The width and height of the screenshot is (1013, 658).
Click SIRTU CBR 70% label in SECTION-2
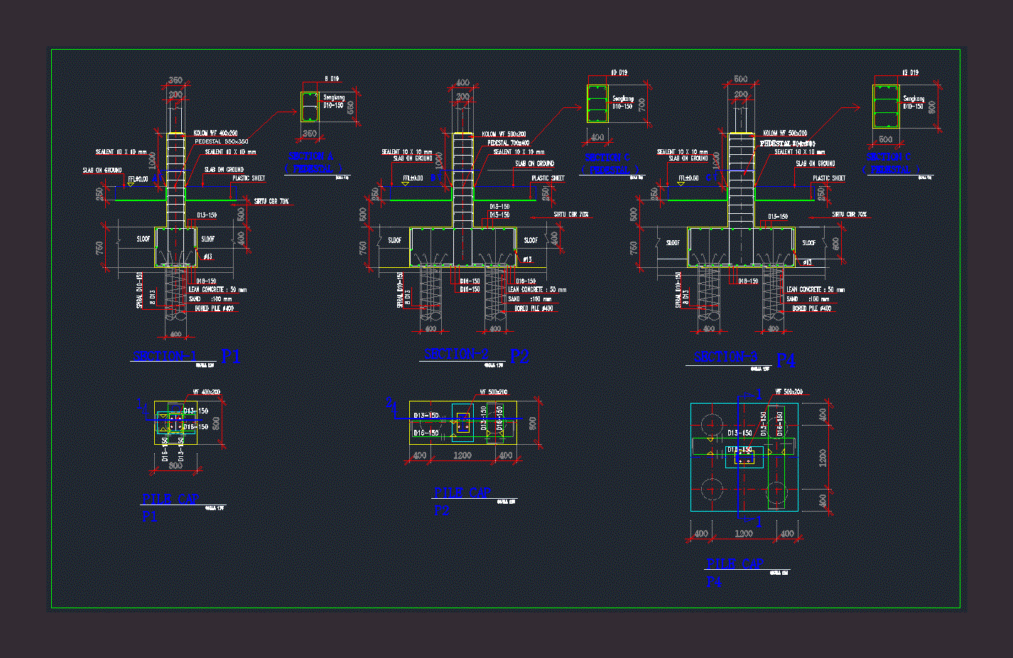pos(571,214)
